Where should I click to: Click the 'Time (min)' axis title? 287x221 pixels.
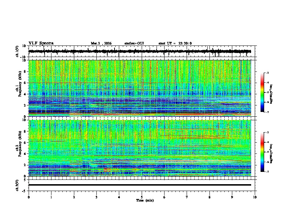pos(145,200)
